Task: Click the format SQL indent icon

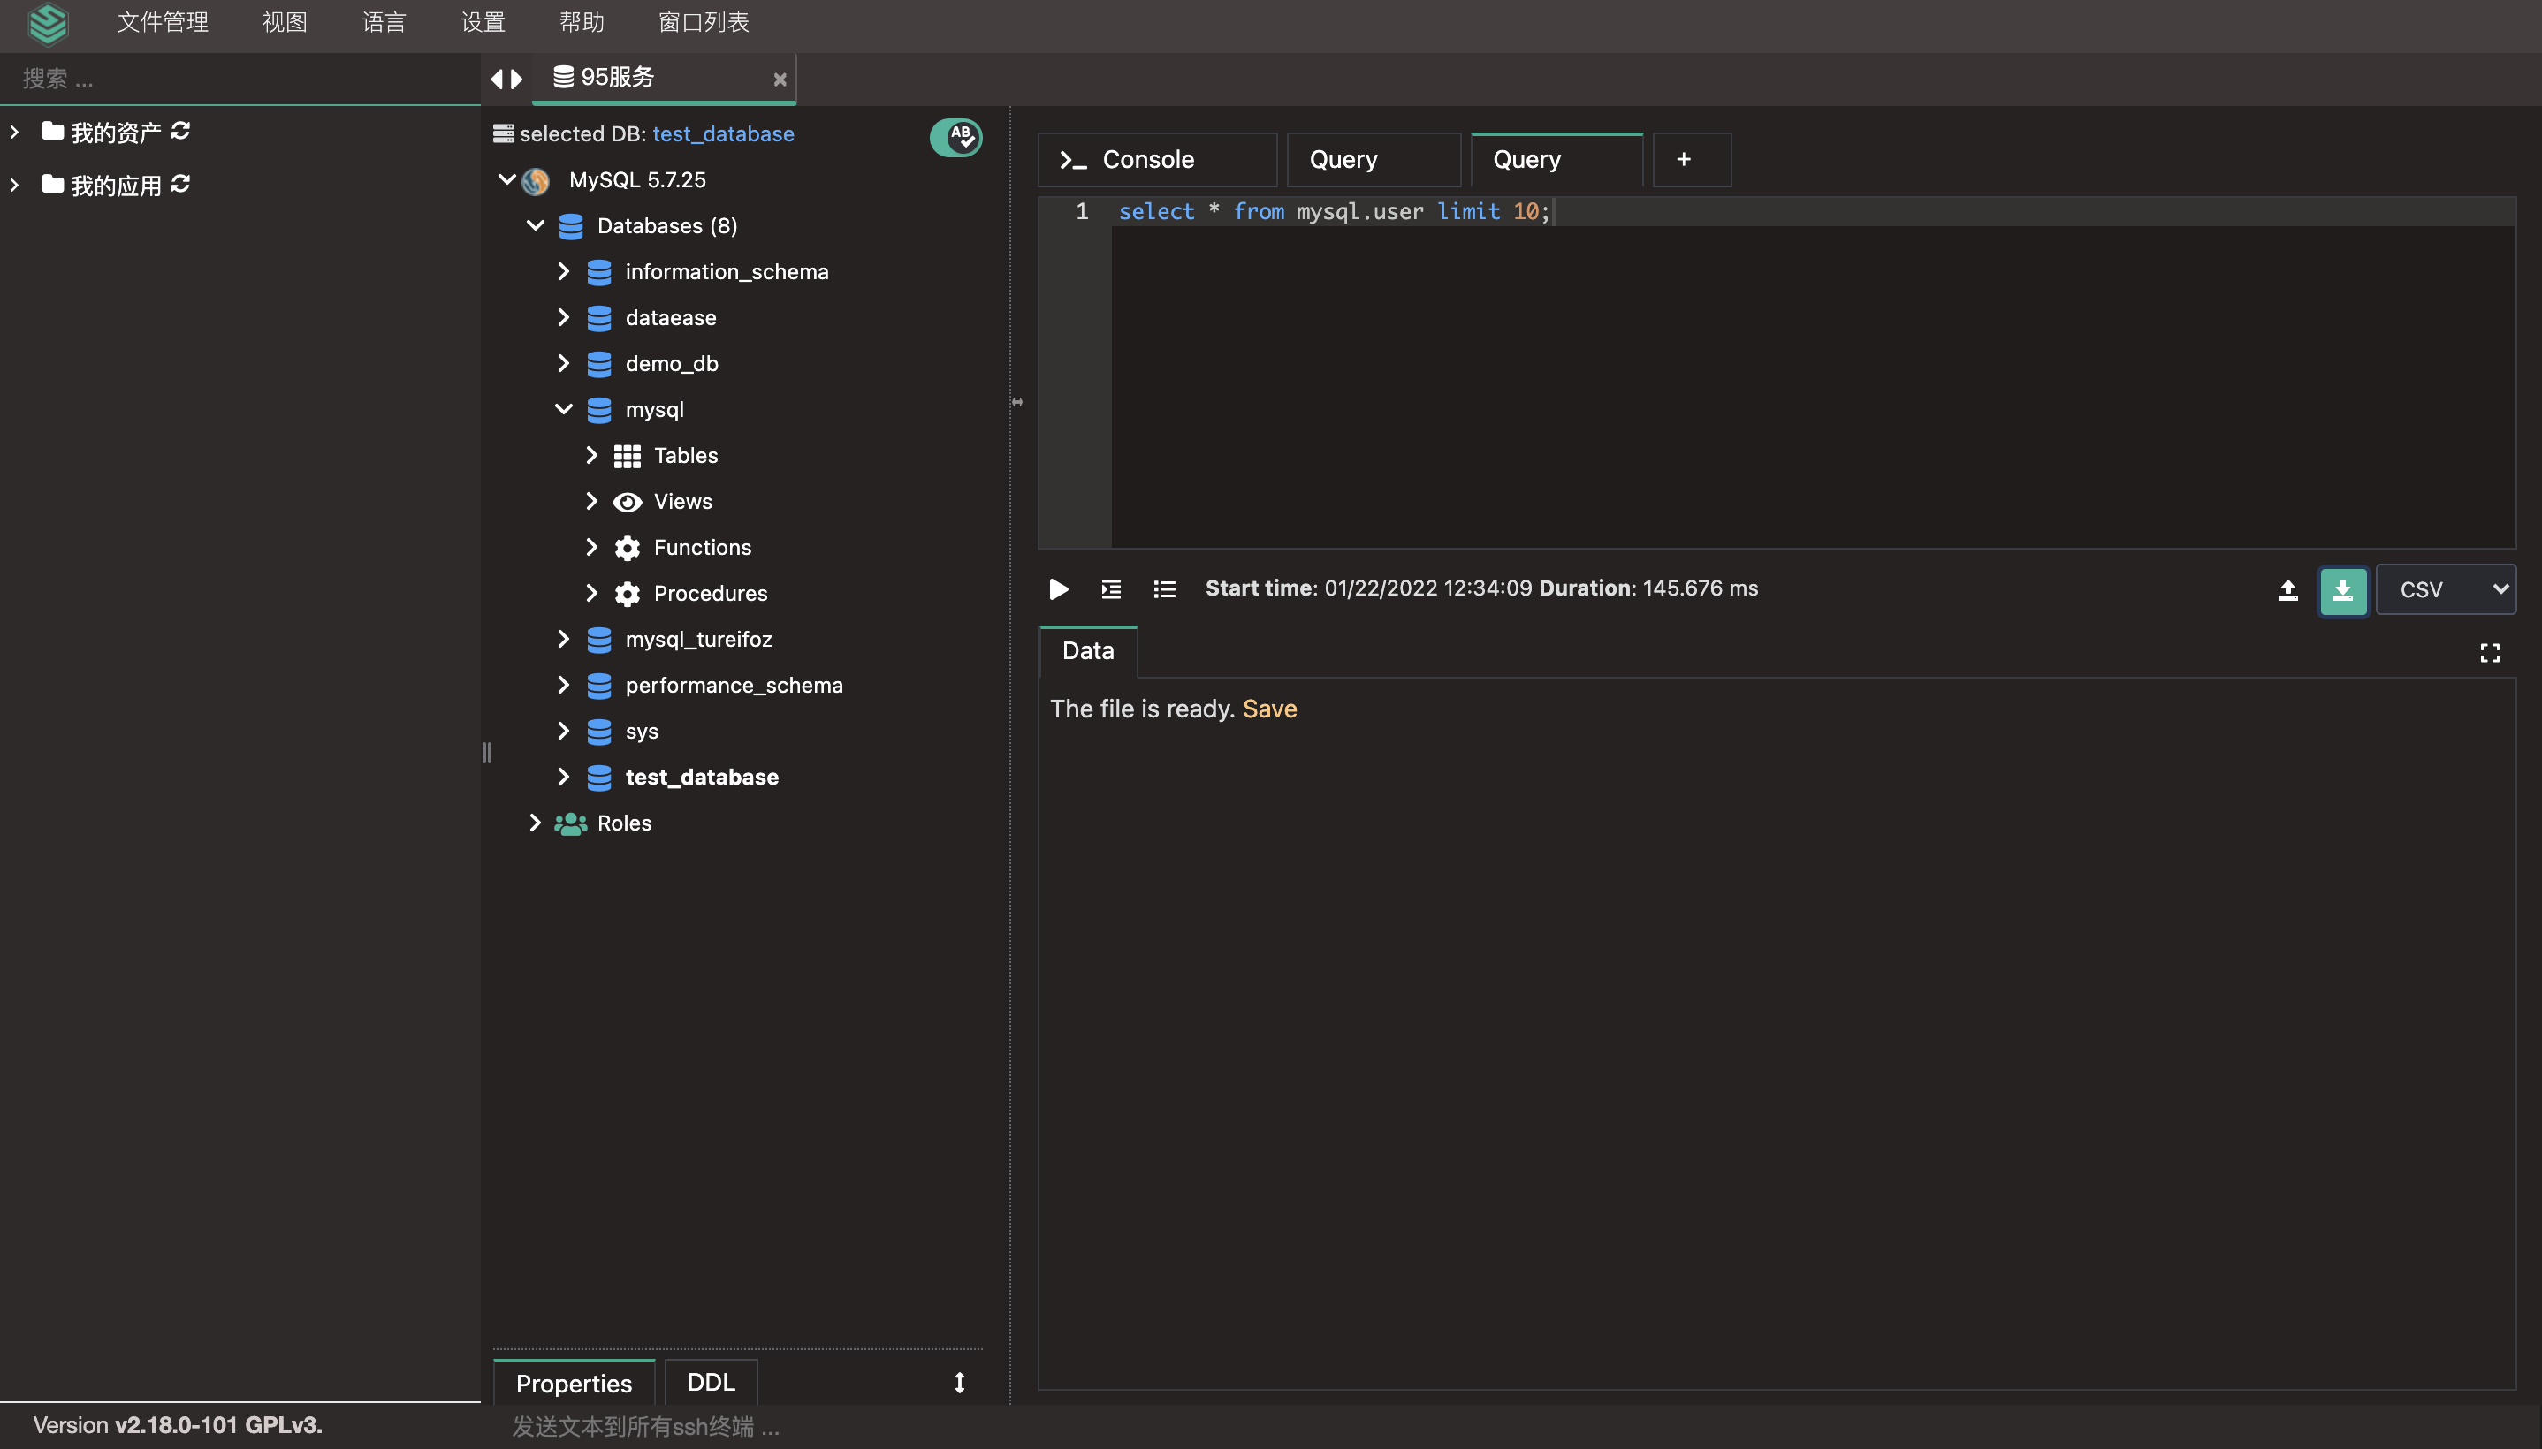Action: pos(1111,589)
